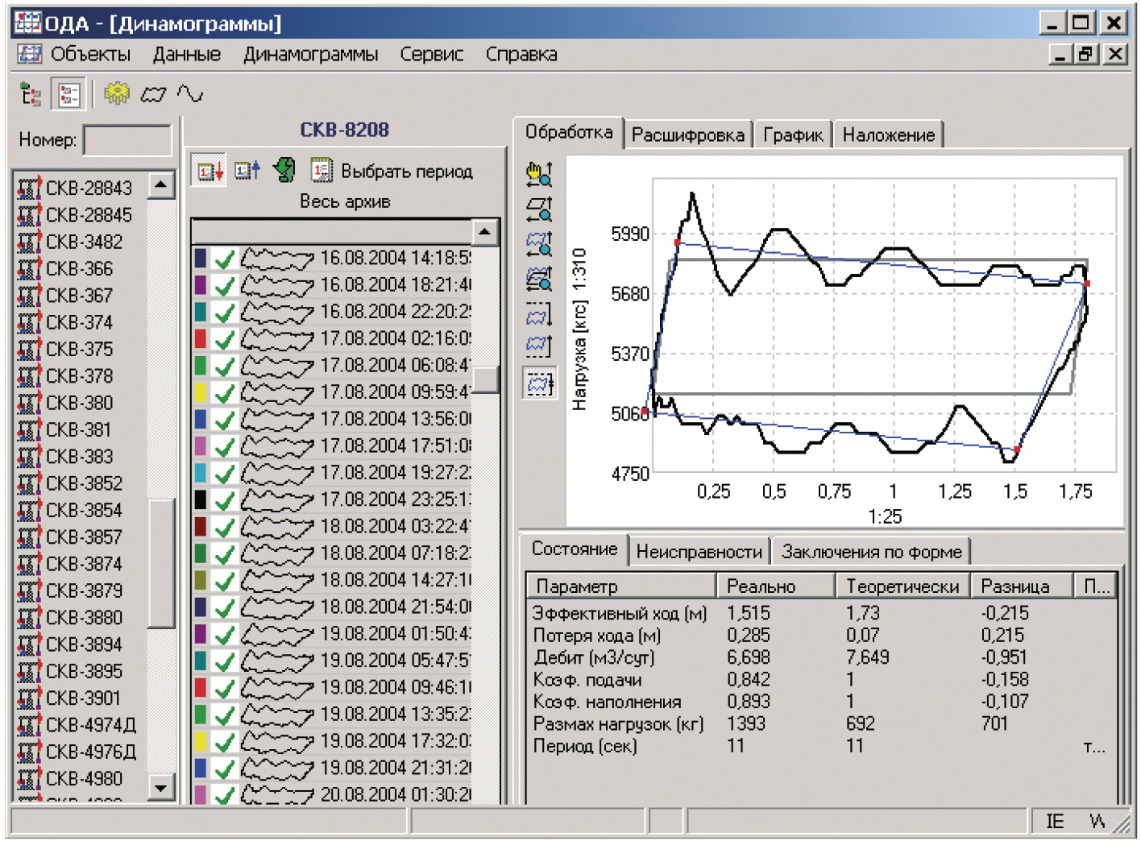Click dynamogram thumbnail for 16.08.2004 14:18
Image resolution: width=1141 pixels, height=845 pixels.
point(277,259)
